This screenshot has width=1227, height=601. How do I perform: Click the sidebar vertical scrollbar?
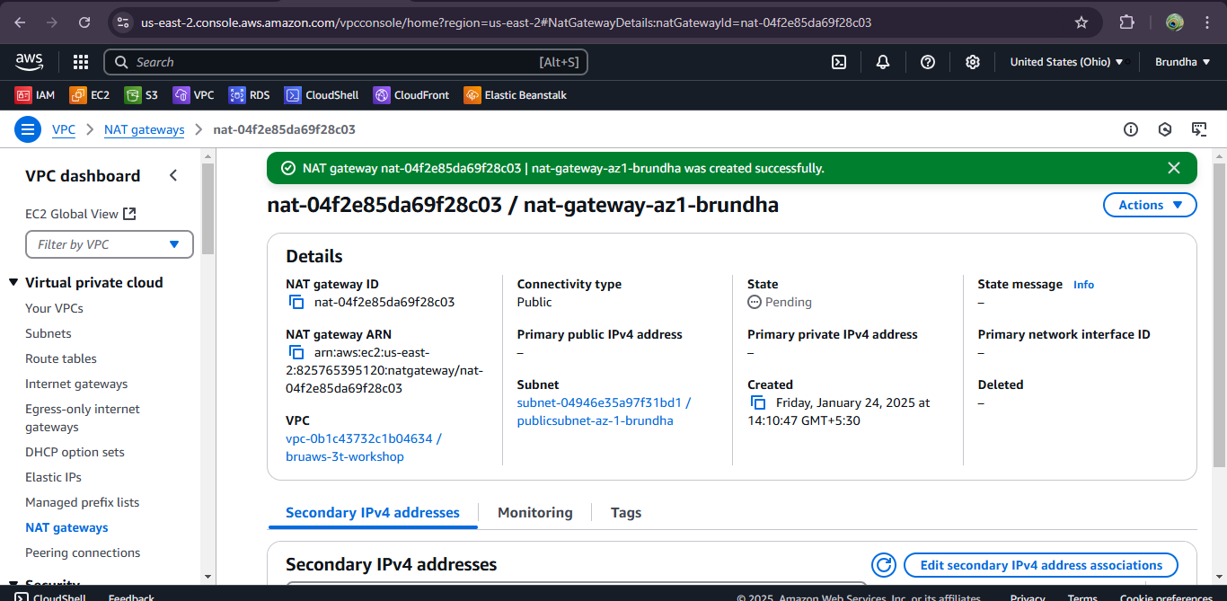[208, 208]
